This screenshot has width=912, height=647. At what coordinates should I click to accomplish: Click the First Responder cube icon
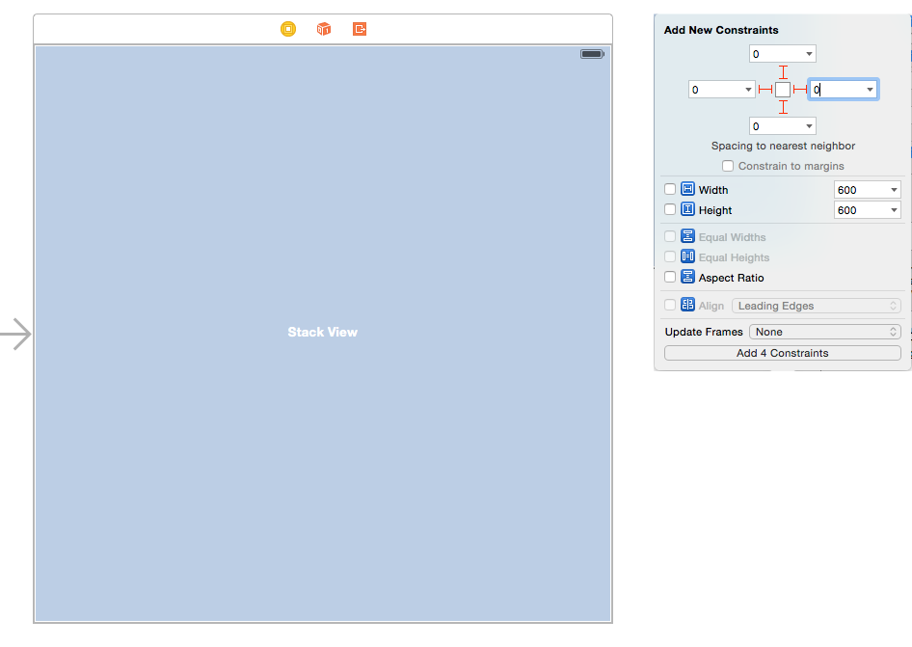(323, 29)
